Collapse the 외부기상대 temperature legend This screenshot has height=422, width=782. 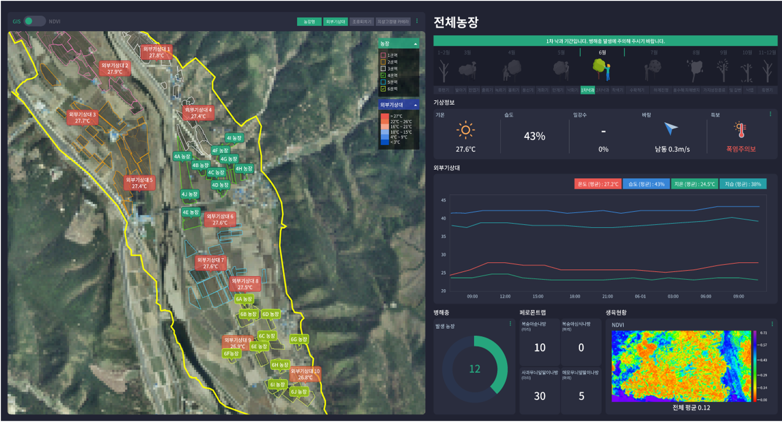tap(415, 105)
